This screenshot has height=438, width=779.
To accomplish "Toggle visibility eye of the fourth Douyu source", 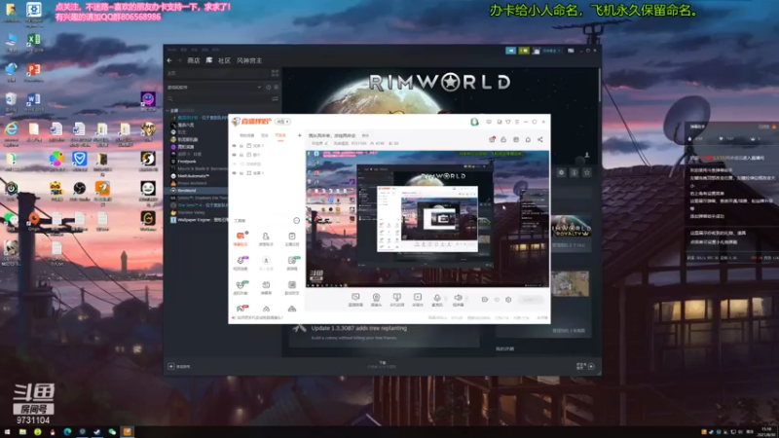I will pyautogui.click(x=234, y=173).
